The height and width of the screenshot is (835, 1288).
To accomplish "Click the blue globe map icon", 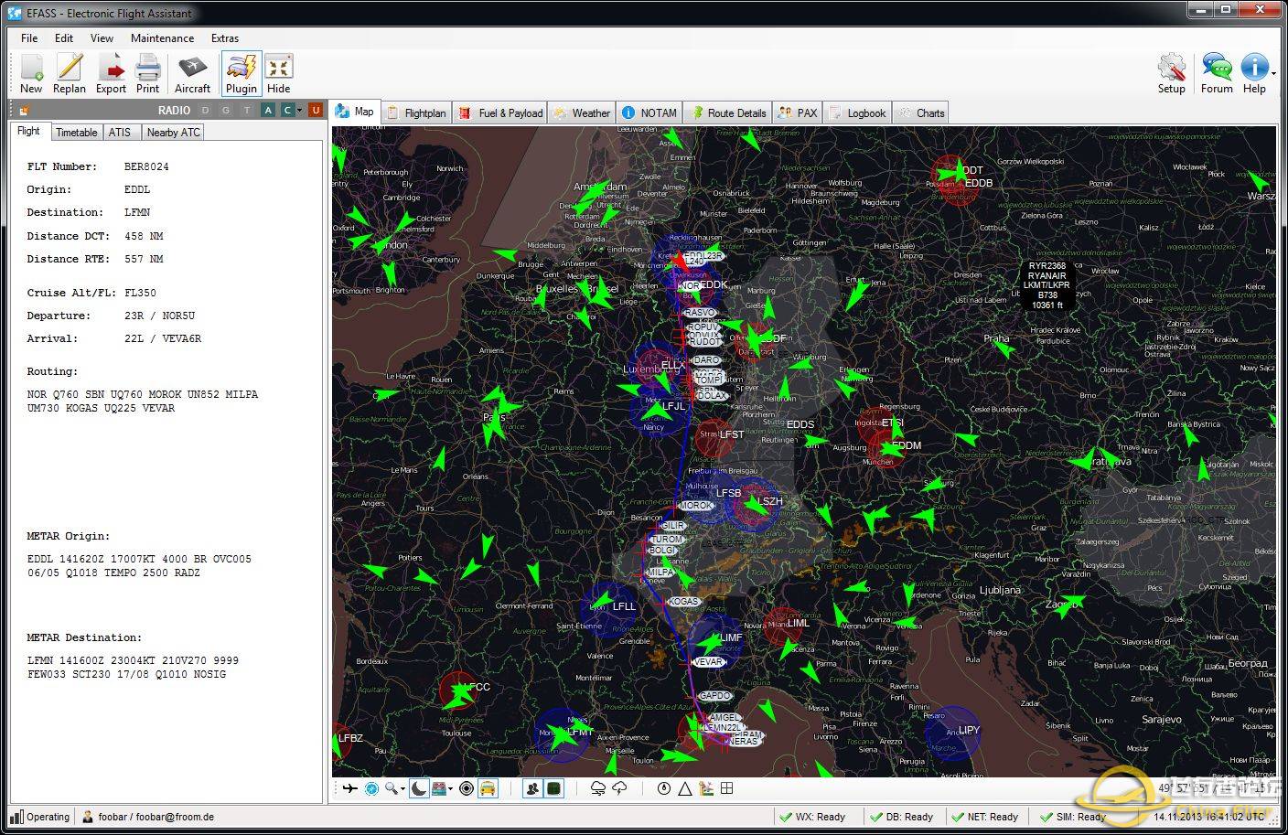I will coord(371,788).
